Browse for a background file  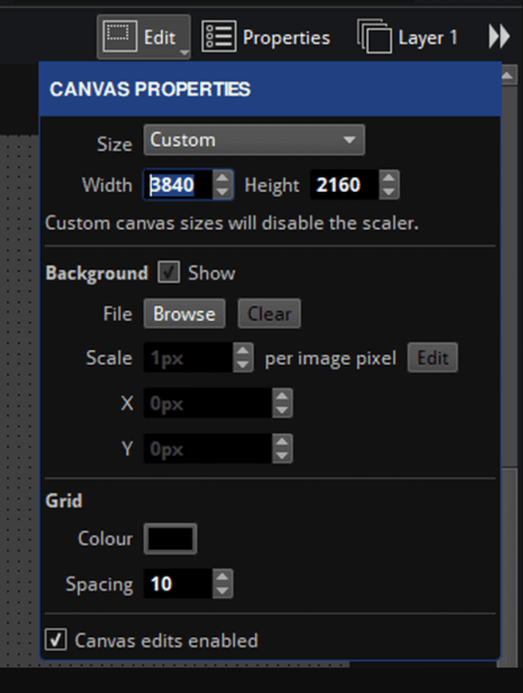click(x=184, y=314)
